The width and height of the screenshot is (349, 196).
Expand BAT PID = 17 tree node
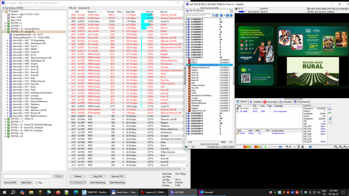point(5,122)
